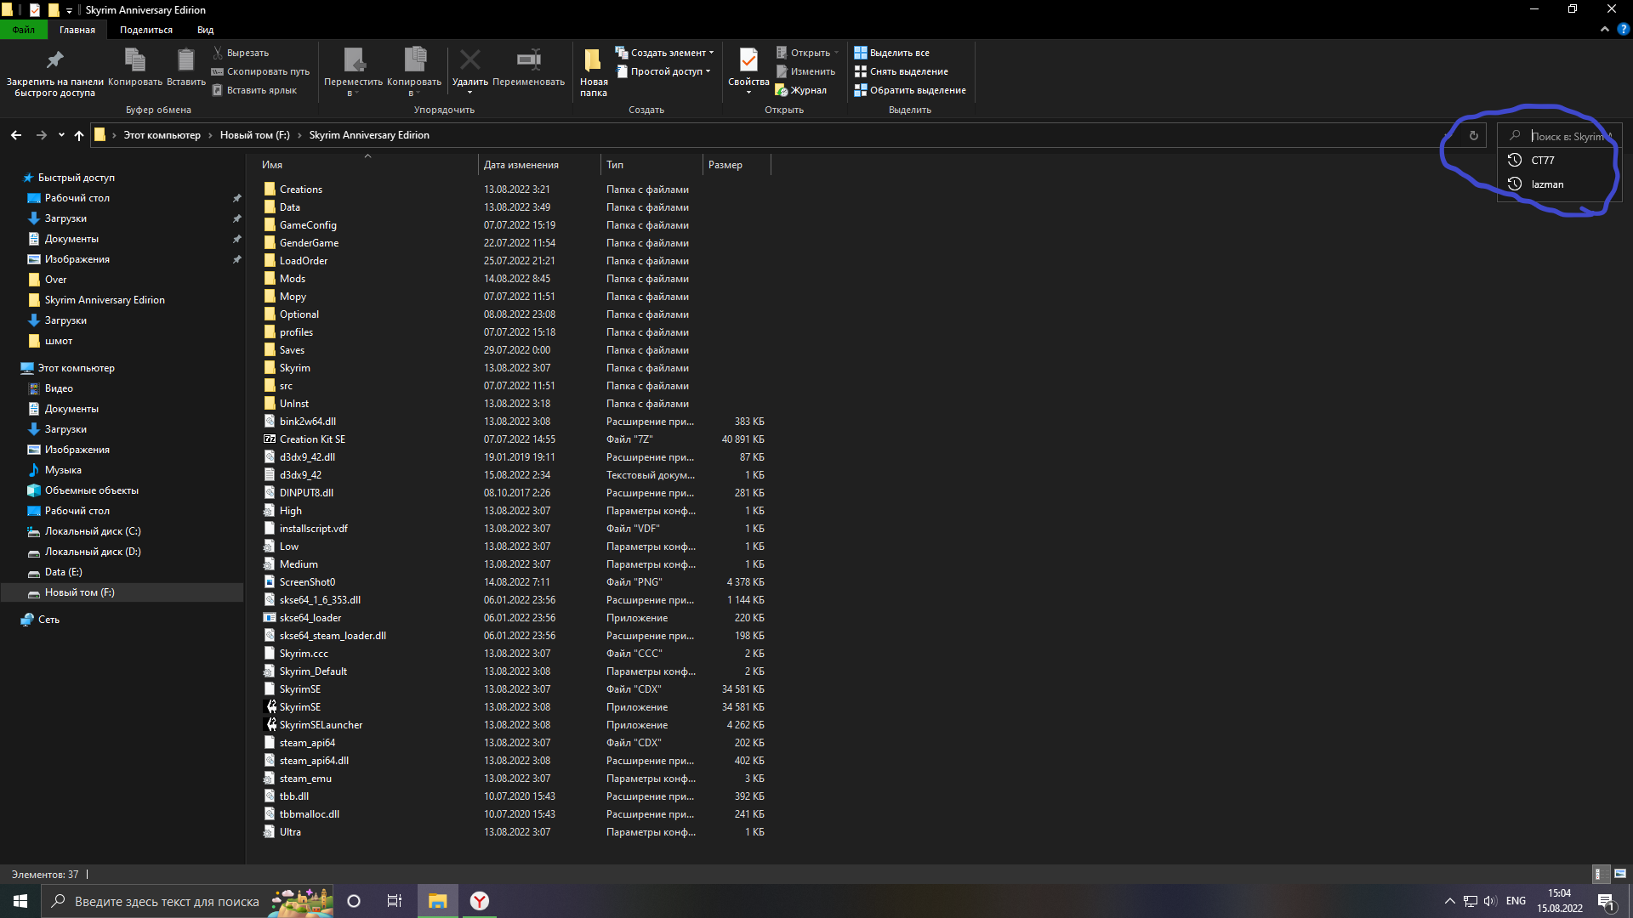
Task: Open Yandex Browser from taskbar
Action: tap(480, 901)
